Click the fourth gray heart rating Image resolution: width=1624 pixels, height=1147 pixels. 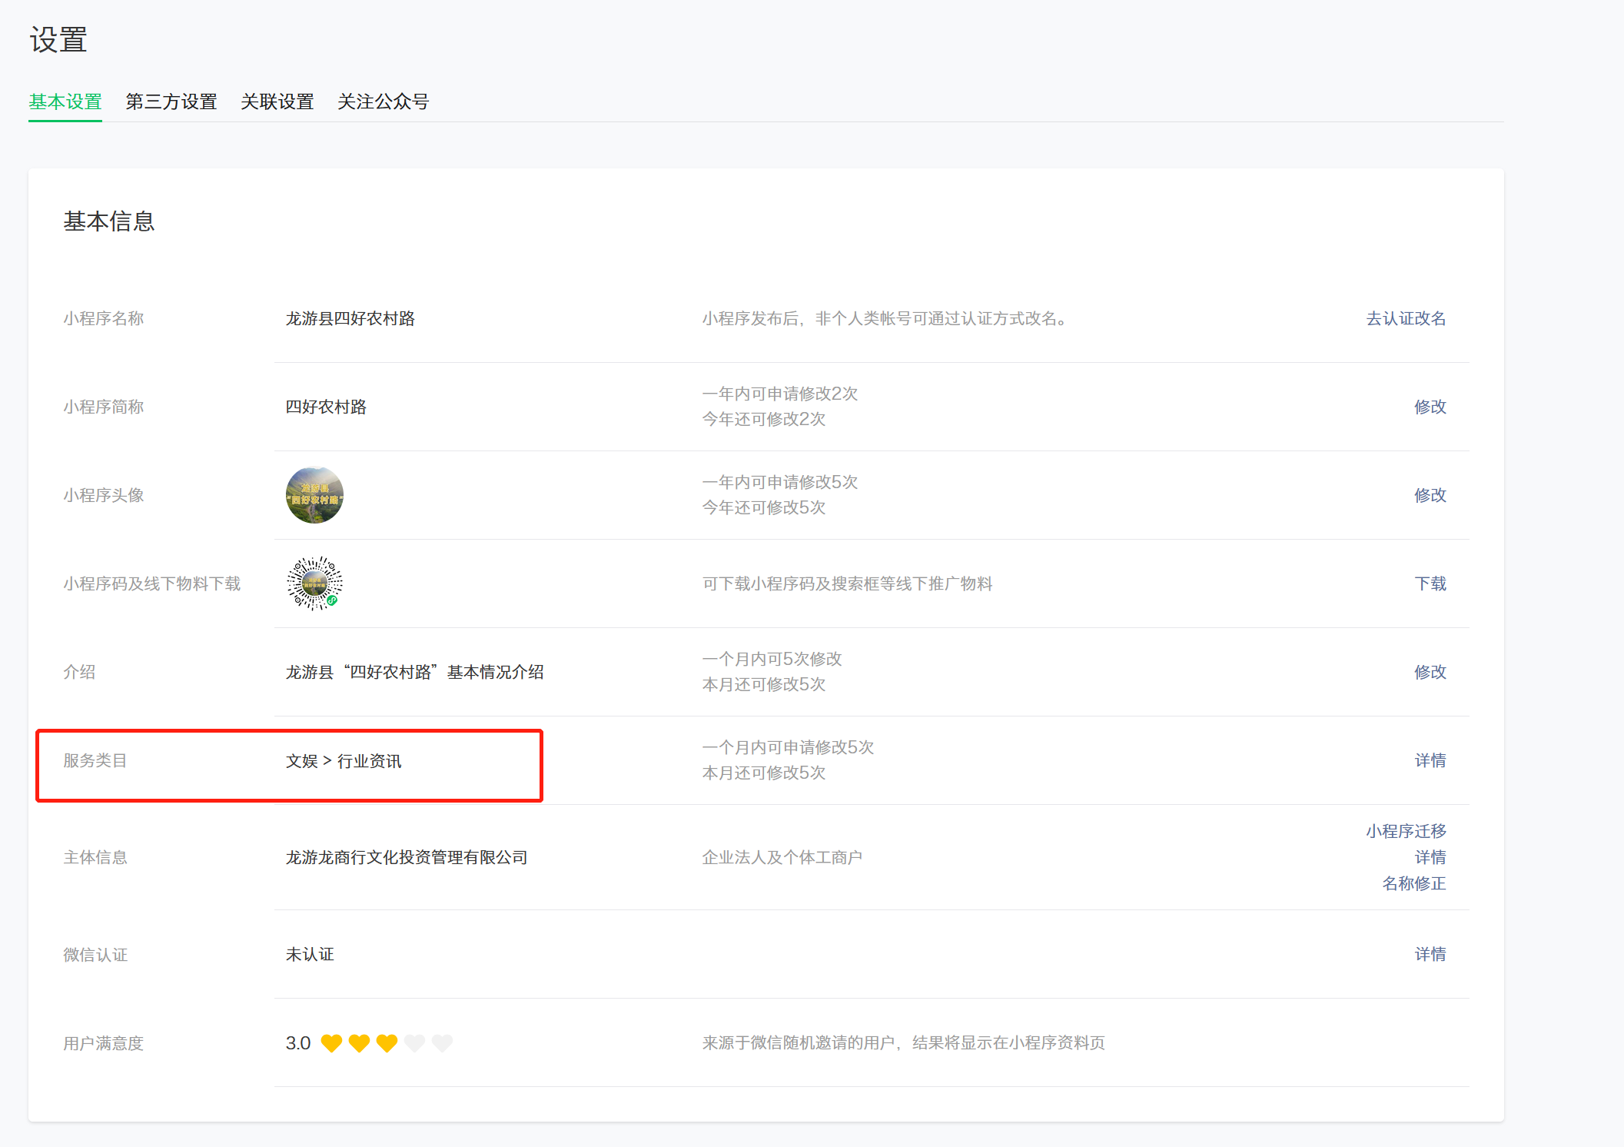(414, 1043)
